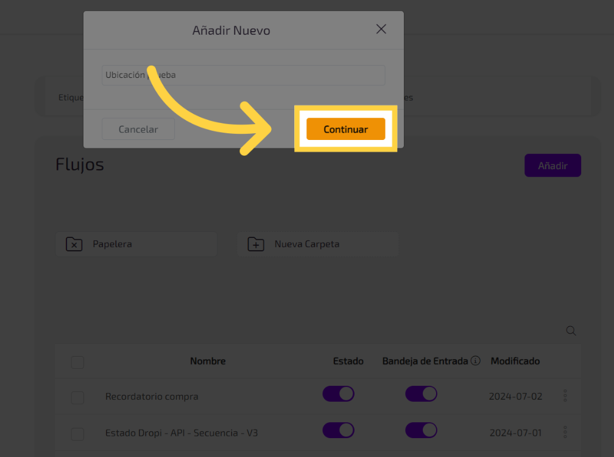Image resolution: width=614 pixels, height=457 pixels.
Task: Open options menu for Recordatorio compra
Action: (x=565, y=396)
